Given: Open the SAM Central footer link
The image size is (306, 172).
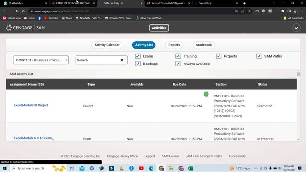Looking at the screenshot, I should [x=170, y=156].
